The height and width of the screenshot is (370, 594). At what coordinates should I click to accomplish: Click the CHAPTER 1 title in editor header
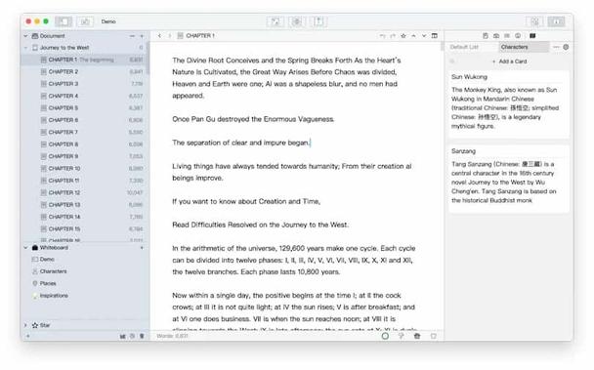point(200,36)
